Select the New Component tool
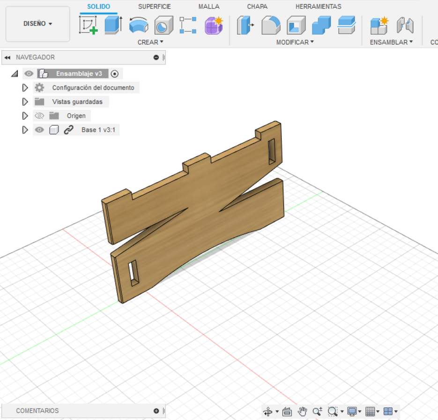Screen dimensions: 438x420 379,25
